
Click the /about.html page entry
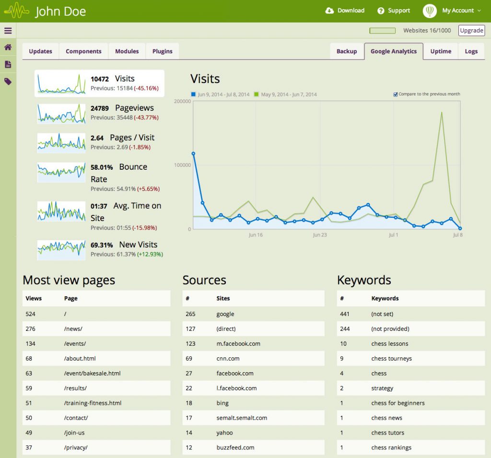click(80, 358)
